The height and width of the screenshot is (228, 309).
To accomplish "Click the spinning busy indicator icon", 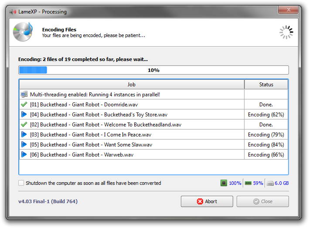I will (286, 32).
